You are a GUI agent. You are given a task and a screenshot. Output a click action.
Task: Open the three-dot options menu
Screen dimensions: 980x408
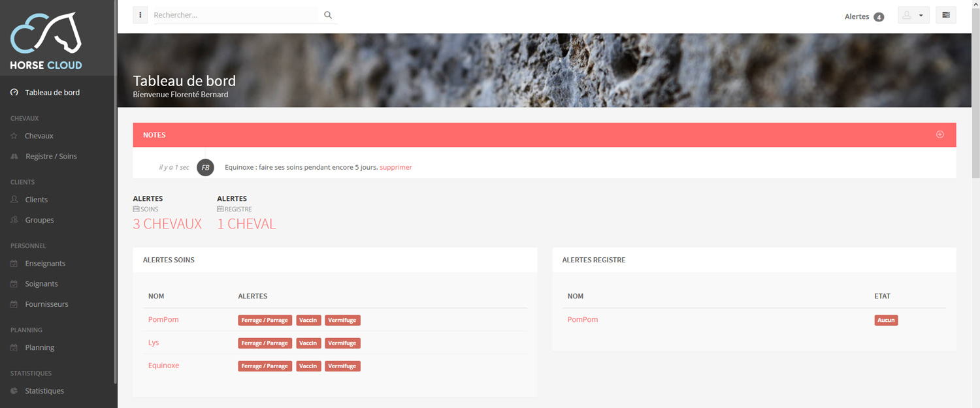tap(140, 15)
